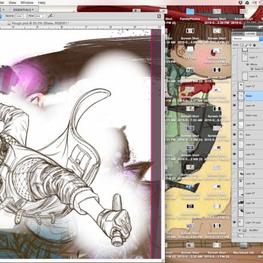Click the folder icon of the layer group
This screenshot has width=263, height=263.
(x=244, y=230)
